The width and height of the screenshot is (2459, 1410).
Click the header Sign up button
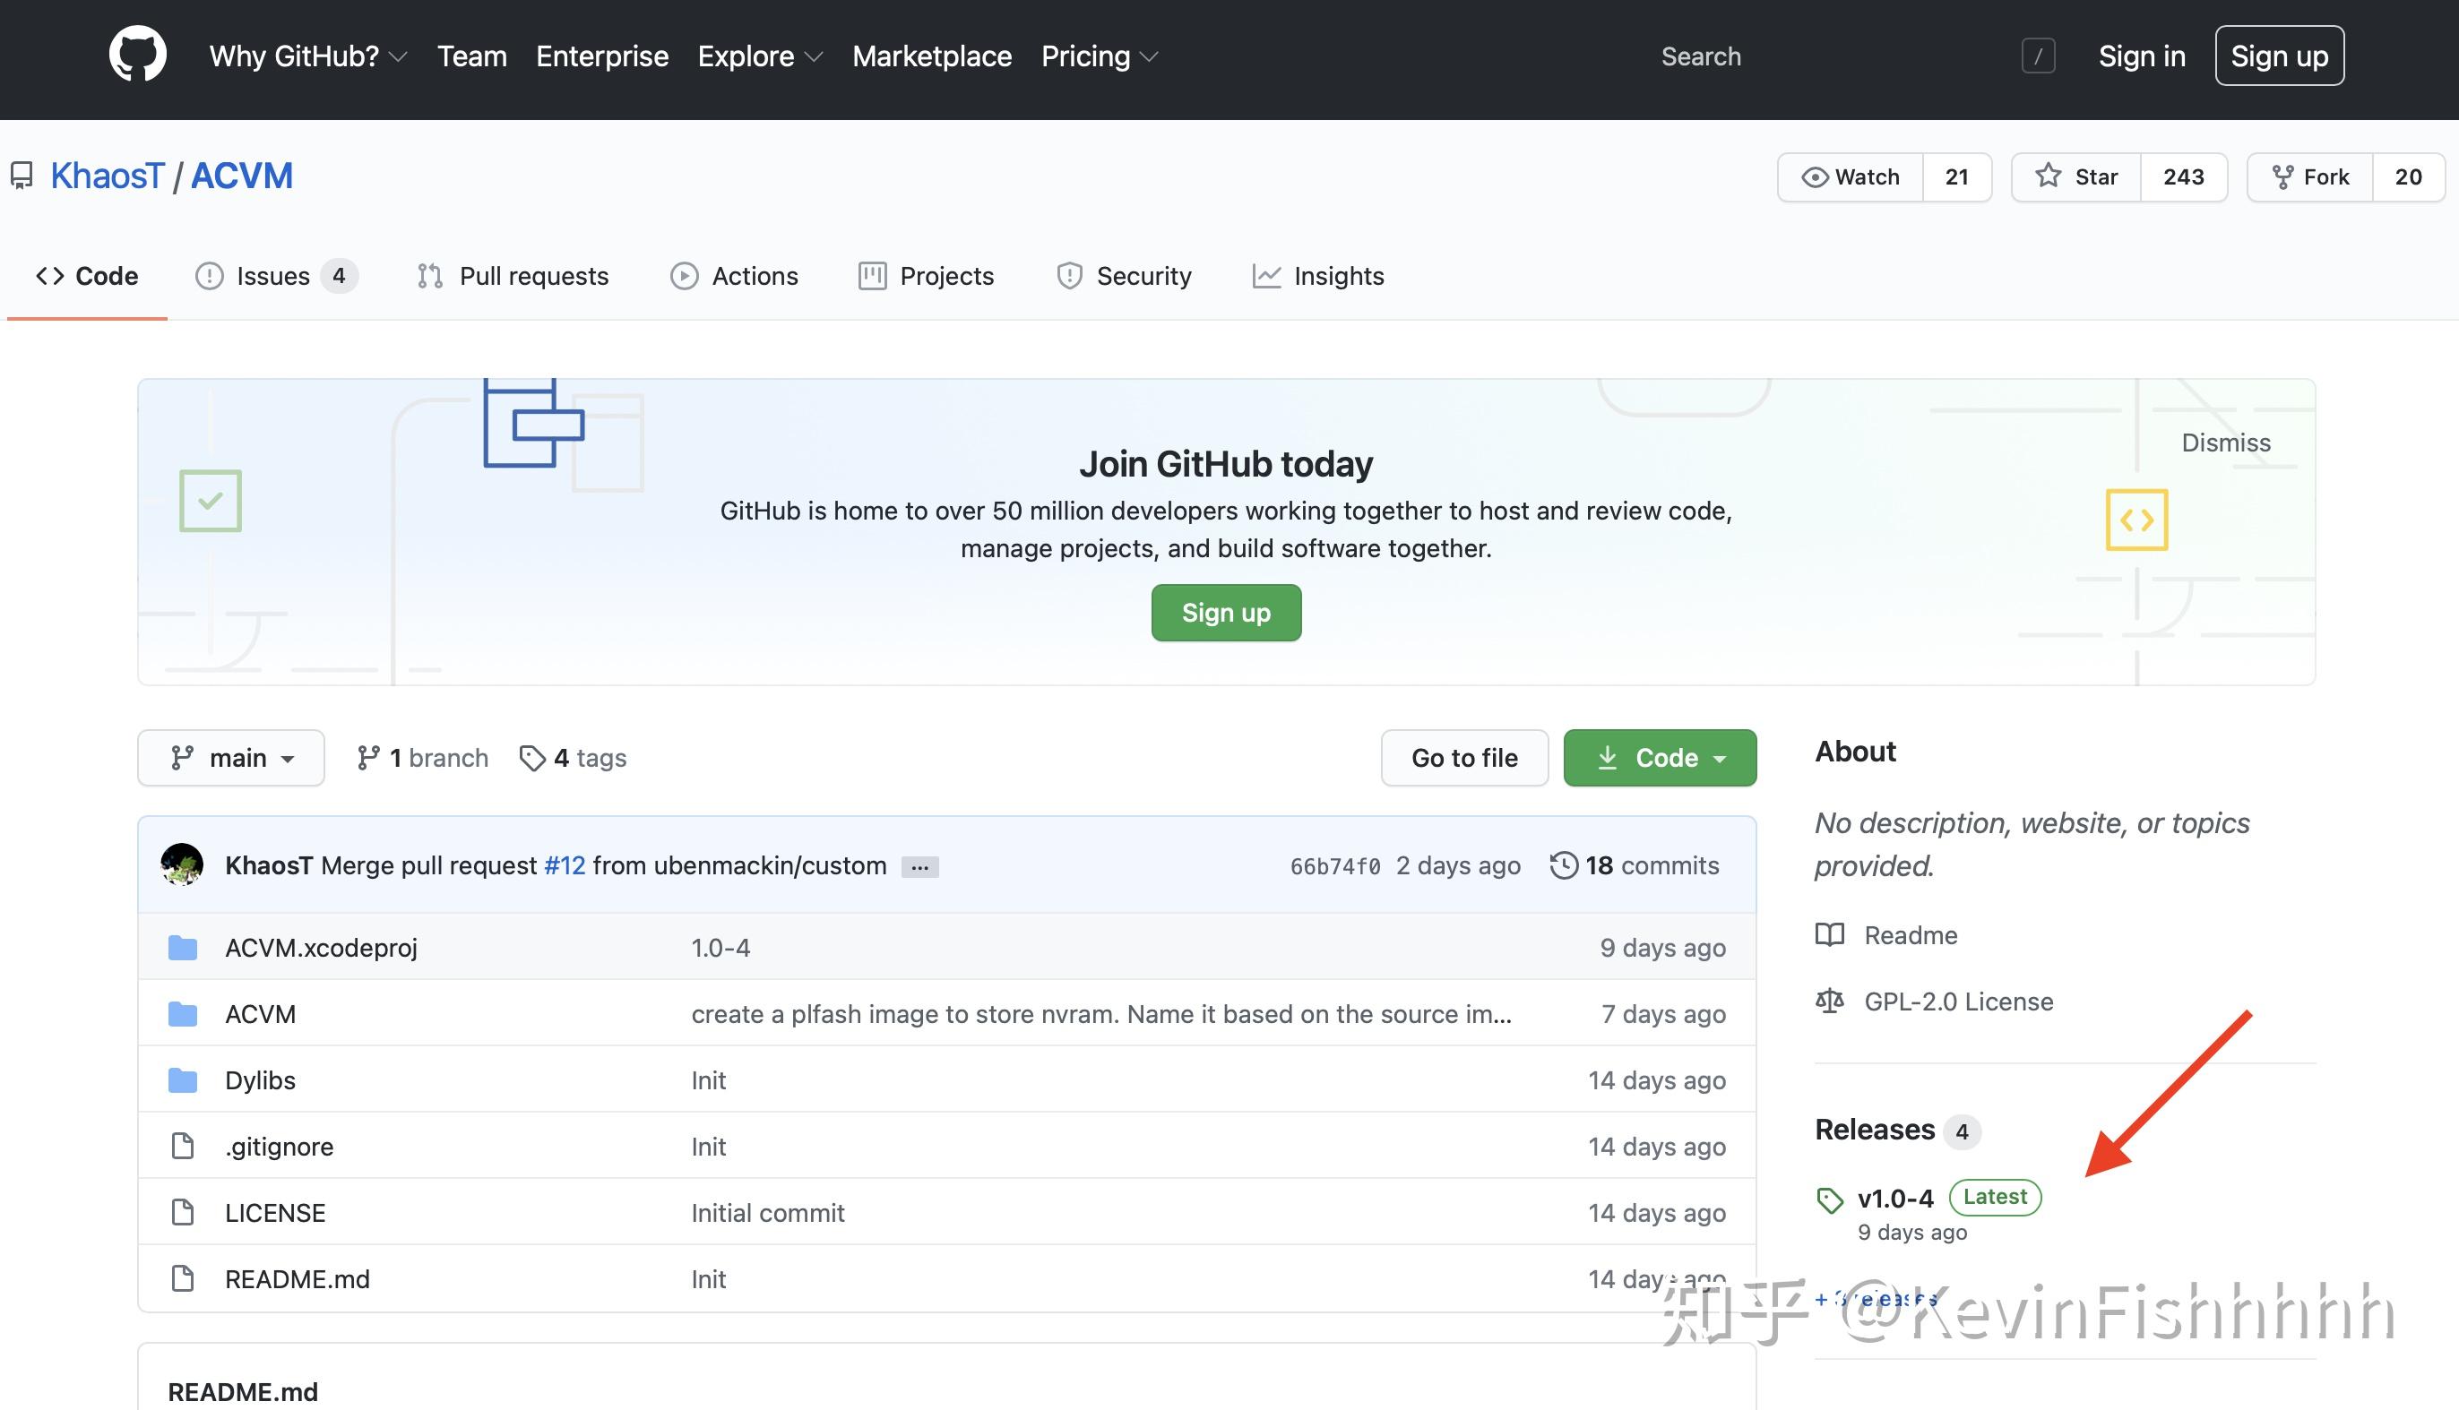pos(2279,56)
